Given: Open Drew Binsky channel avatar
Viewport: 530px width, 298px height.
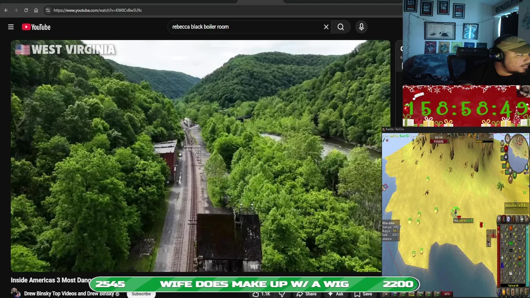Looking at the screenshot, I should [16, 293].
